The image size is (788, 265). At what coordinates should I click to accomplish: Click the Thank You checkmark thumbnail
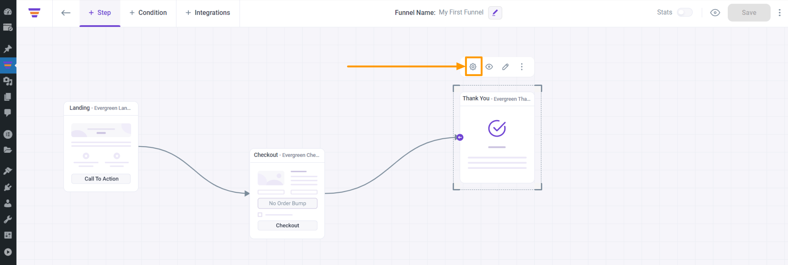(497, 128)
